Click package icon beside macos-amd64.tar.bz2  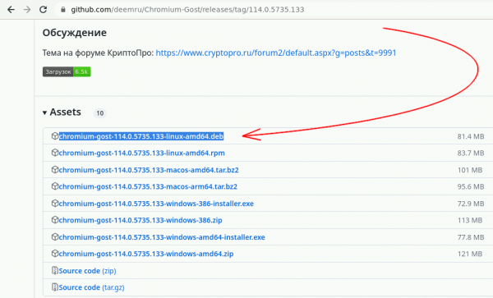click(55, 170)
